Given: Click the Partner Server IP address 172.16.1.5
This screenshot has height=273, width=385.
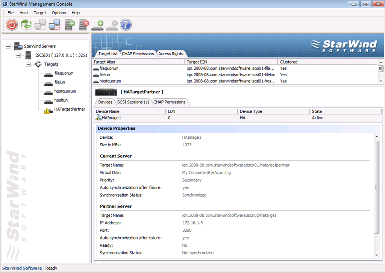Looking at the screenshot, I should (193, 223).
